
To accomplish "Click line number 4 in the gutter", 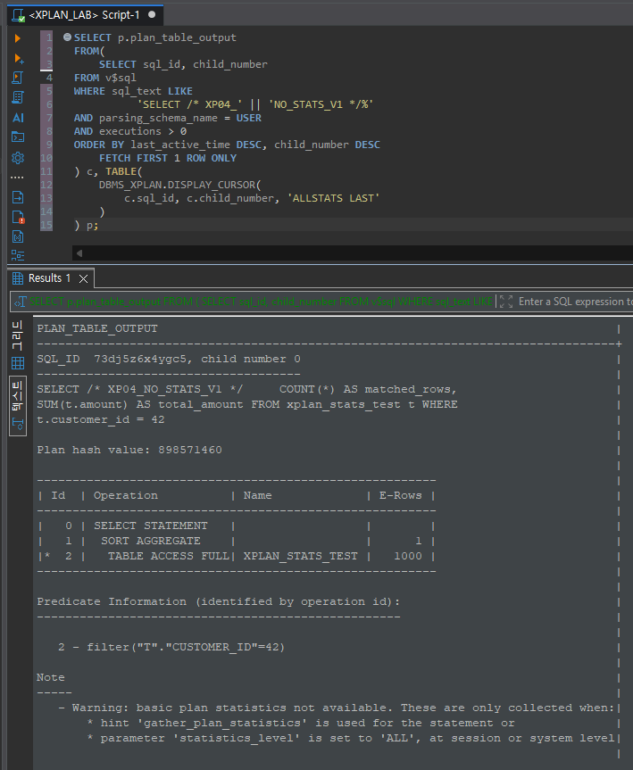I will coord(49,78).
